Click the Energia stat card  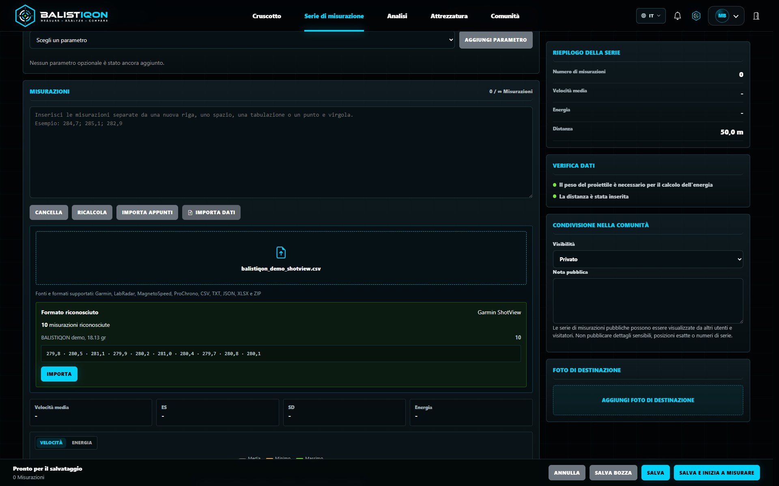tap(471, 412)
